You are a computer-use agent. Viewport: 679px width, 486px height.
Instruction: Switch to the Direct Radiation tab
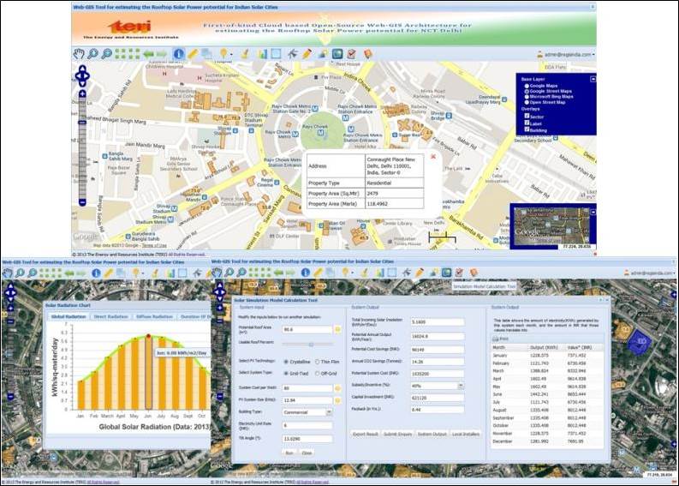coord(110,317)
